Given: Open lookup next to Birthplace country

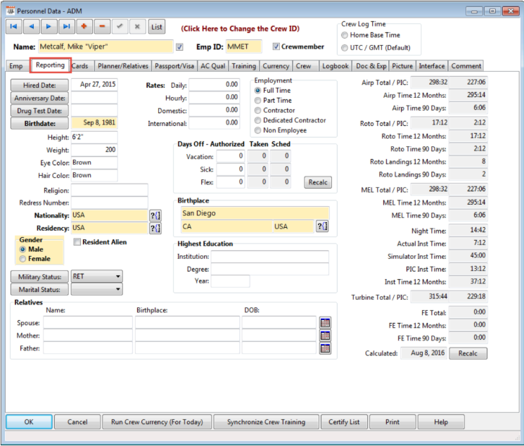Looking at the screenshot, I should tap(322, 227).
